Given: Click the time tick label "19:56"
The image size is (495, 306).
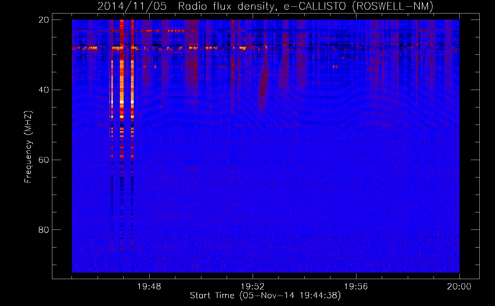Looking at the screenshot, I should coord(356,287).
